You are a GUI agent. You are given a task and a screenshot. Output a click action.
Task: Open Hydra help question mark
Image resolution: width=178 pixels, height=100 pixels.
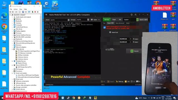[x=139, y=15]
